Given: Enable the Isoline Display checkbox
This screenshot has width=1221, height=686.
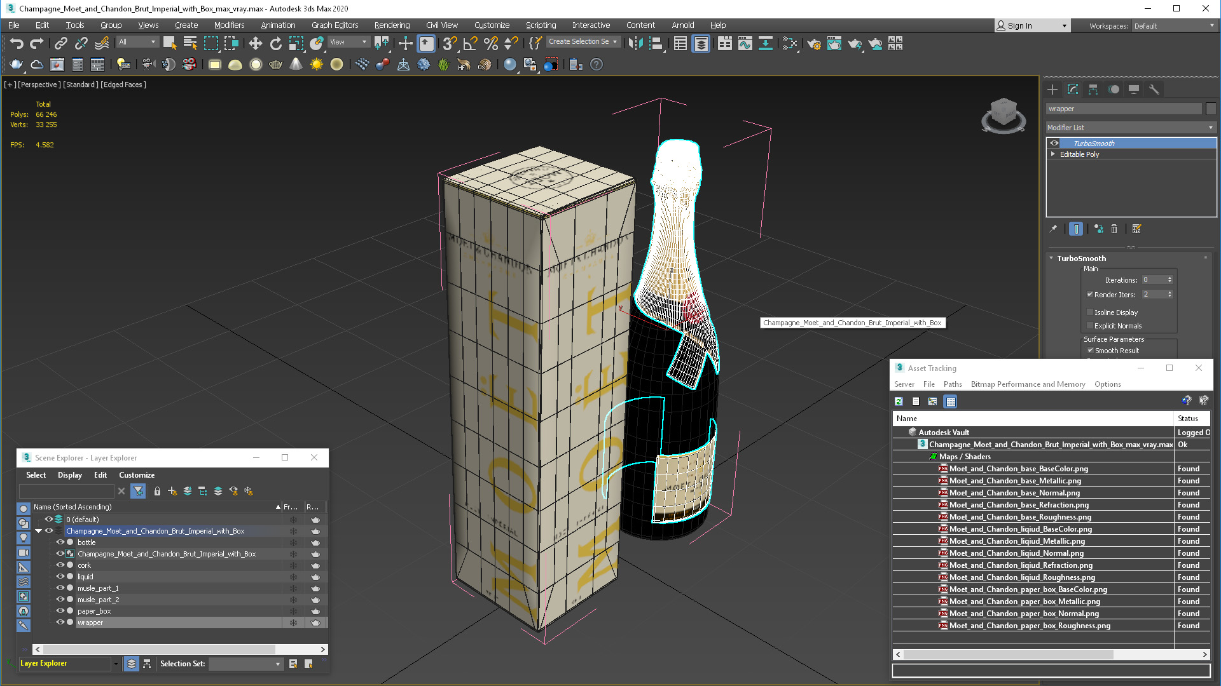Looking at the screenshot, I should point(1090,313).
